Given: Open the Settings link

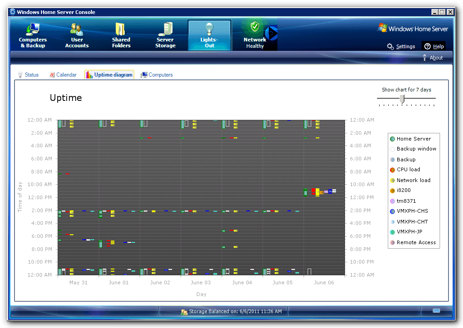Looking at the screenshot, I should click(405, 46).
